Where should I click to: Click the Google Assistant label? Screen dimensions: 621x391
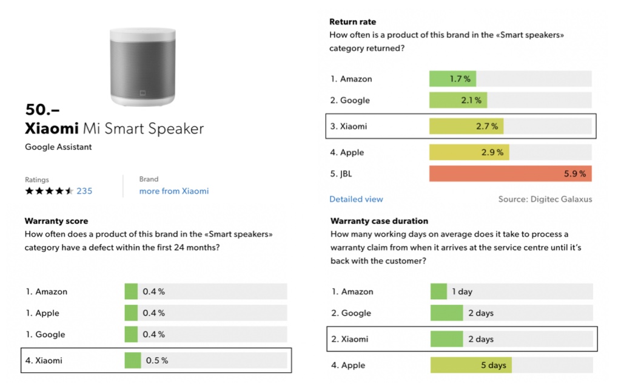58,147
